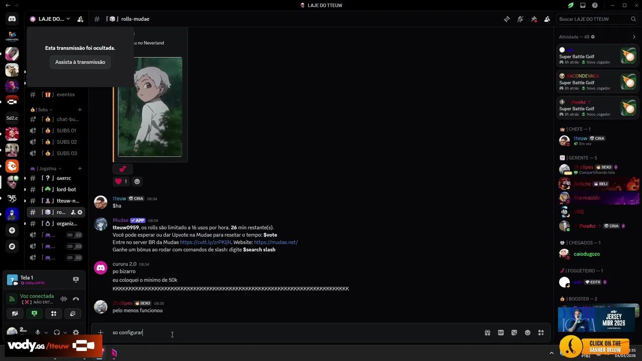
Task: Open activities button in voice panel
Action: [54, 313]
